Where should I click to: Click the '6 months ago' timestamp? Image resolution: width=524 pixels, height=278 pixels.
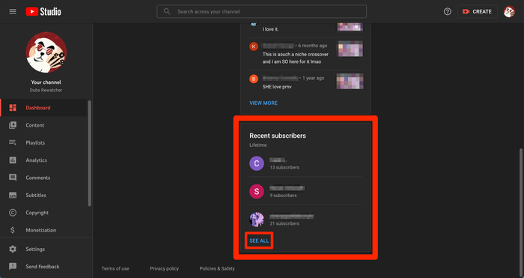point(313,46)
